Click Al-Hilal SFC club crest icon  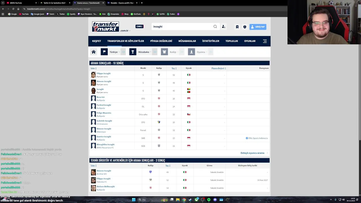pyautogui.click(x=150, y=172)
